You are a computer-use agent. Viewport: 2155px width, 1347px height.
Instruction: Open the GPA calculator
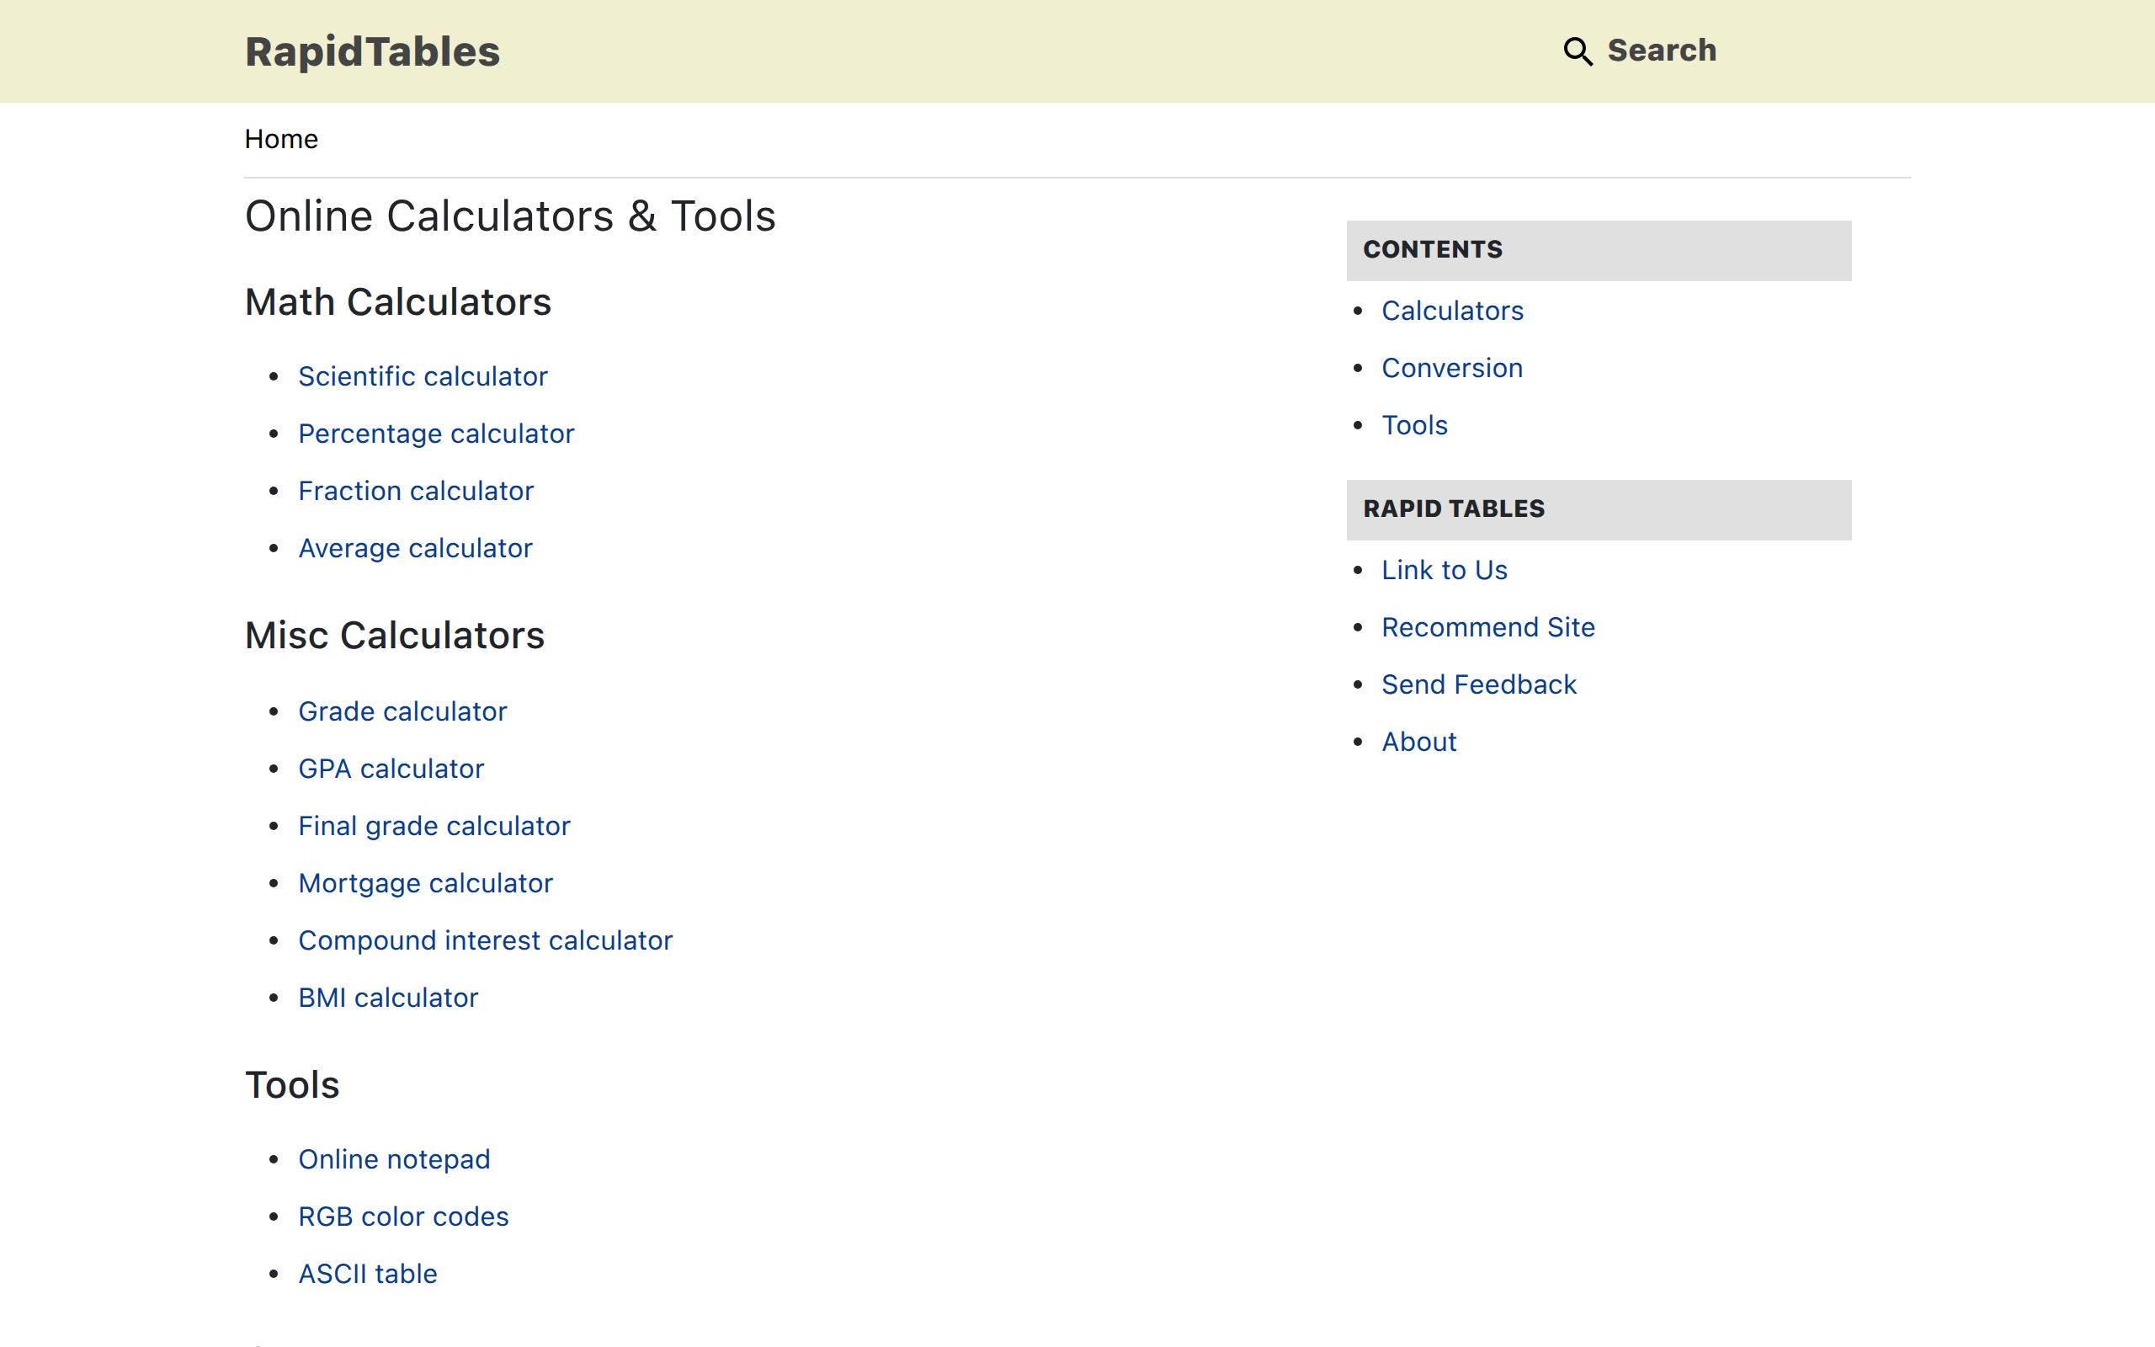(391, 769)
